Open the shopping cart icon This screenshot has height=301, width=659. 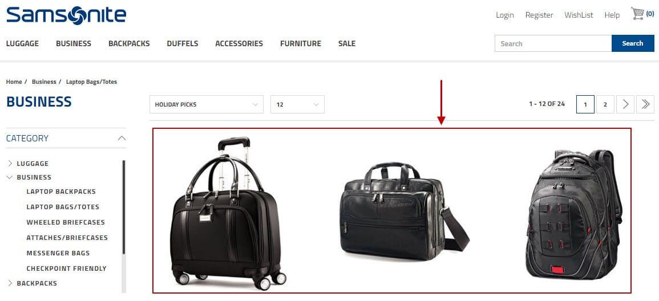coord(637,14)
